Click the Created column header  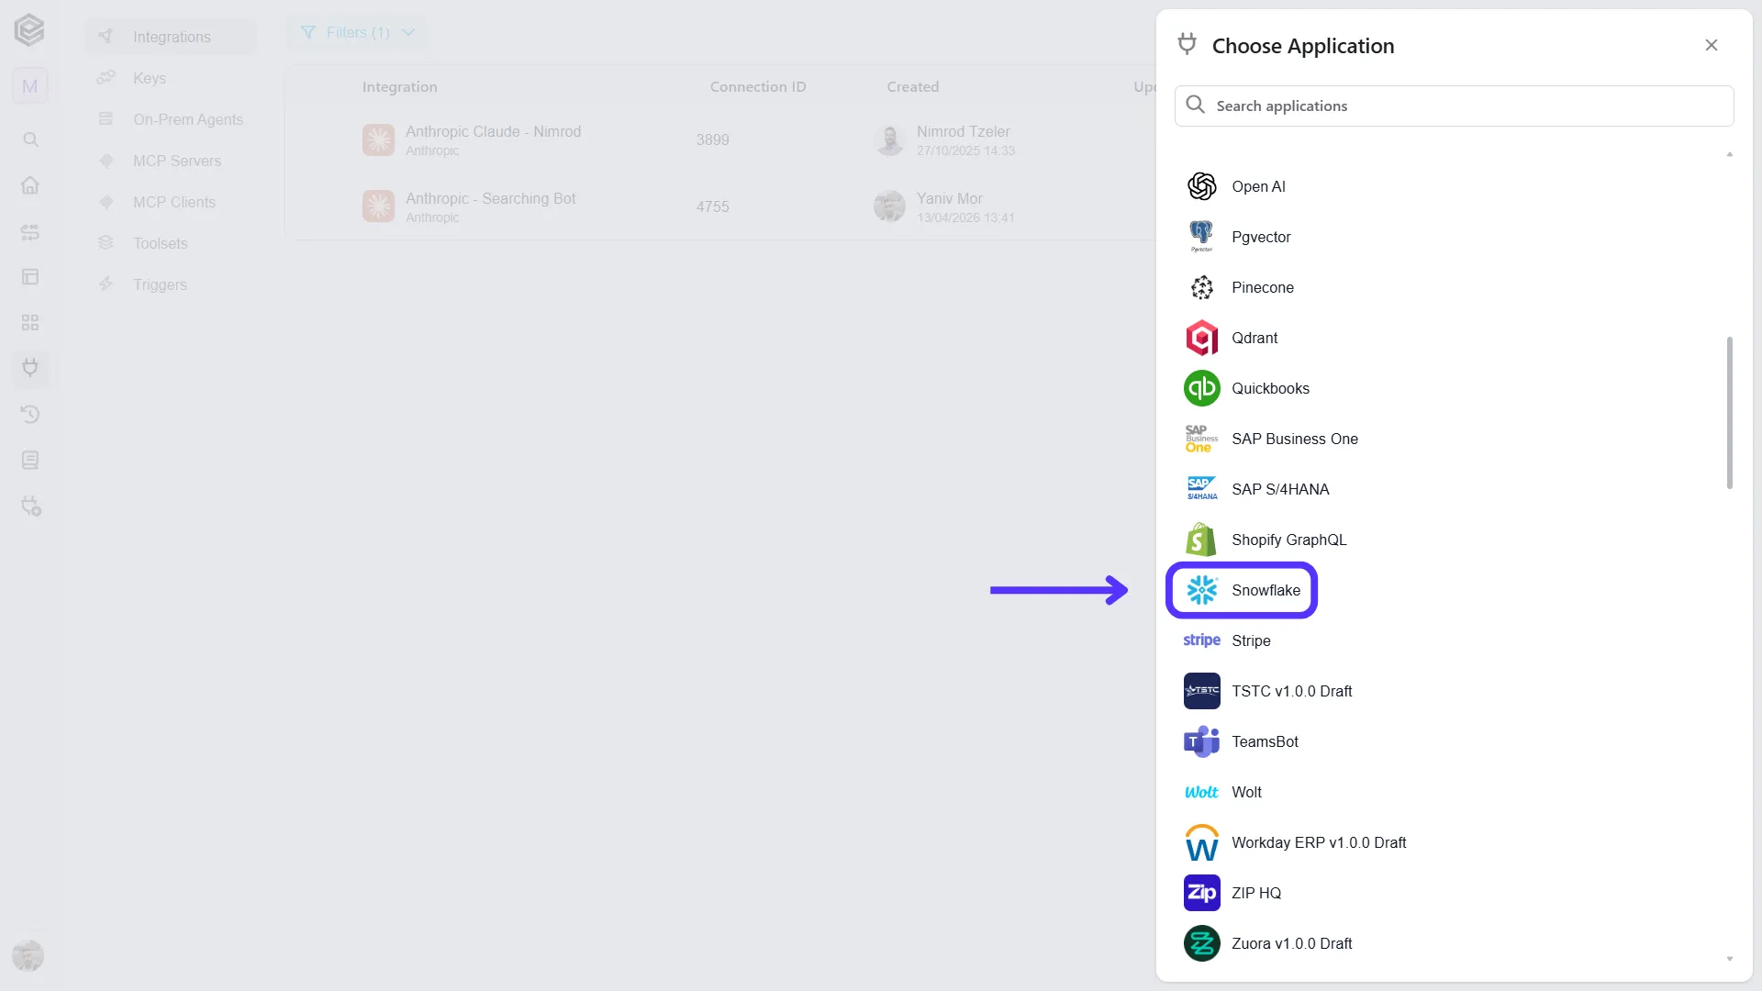[912, 87]
